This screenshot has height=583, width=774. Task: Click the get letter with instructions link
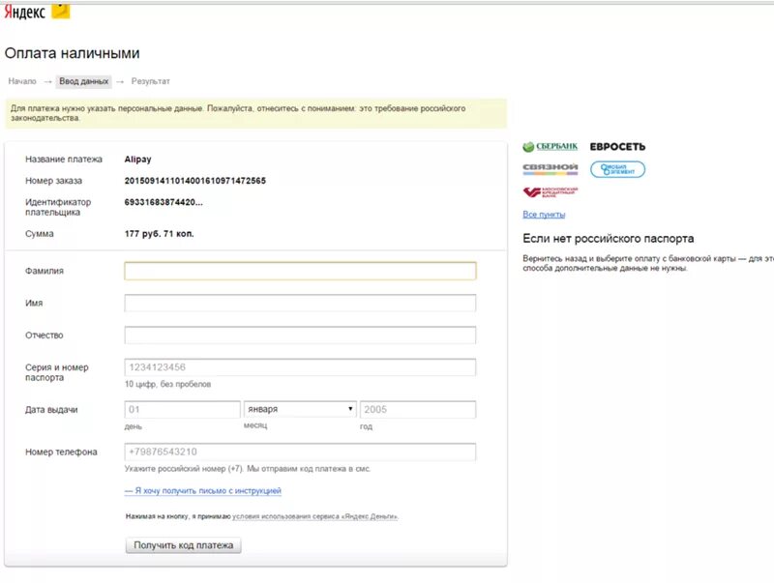203,491
